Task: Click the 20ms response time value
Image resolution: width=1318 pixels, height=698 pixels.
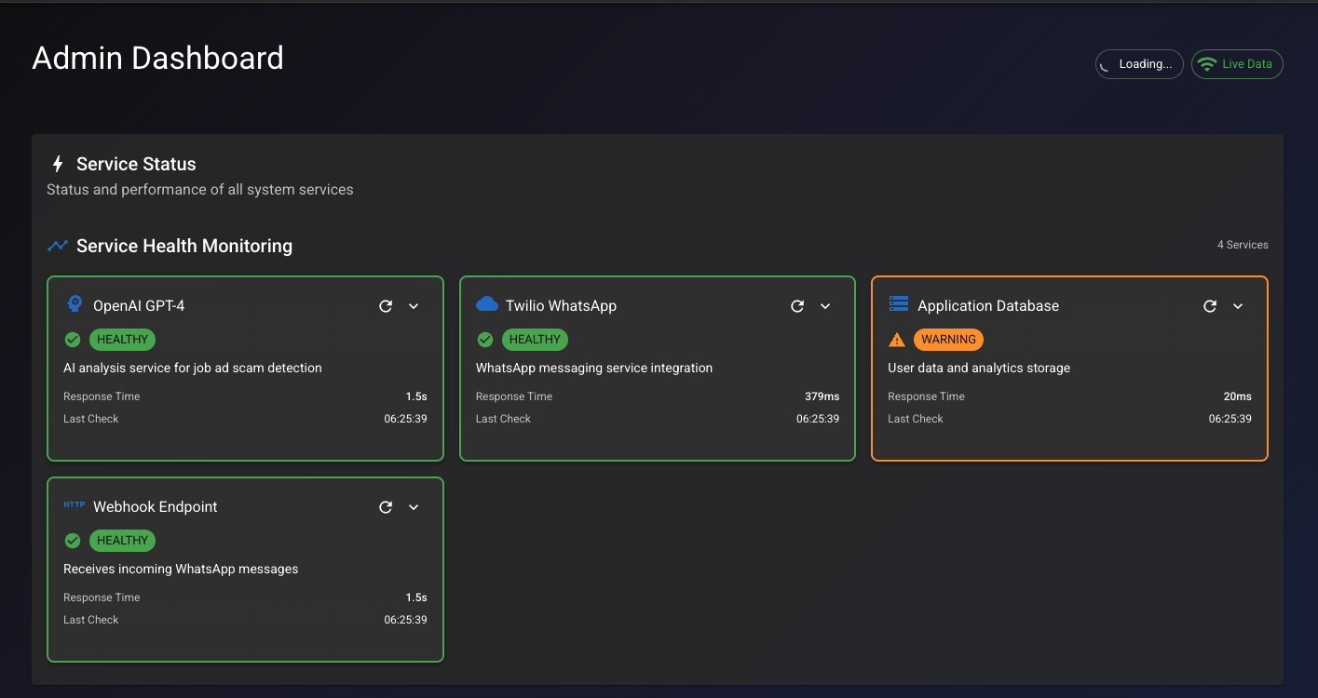Action: tap(1237, 396)
